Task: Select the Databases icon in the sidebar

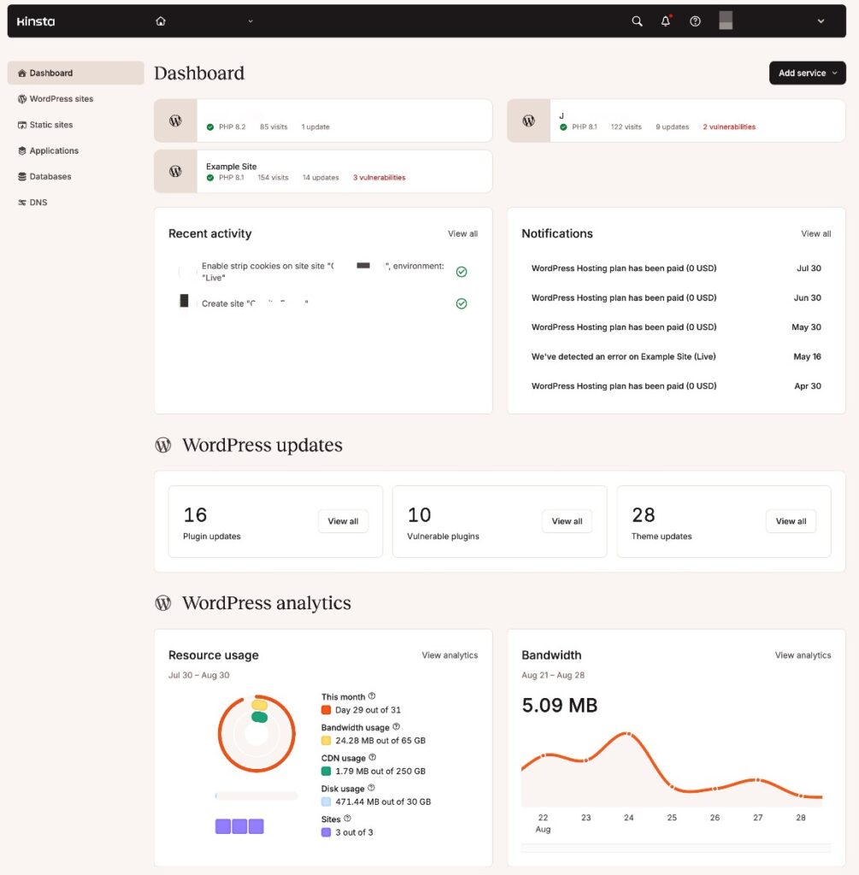Action: point(22,176)
